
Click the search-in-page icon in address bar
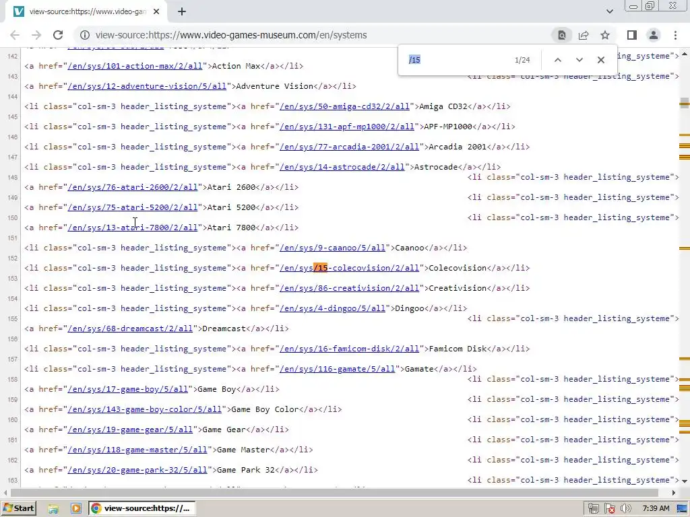(x=562, y=35)
